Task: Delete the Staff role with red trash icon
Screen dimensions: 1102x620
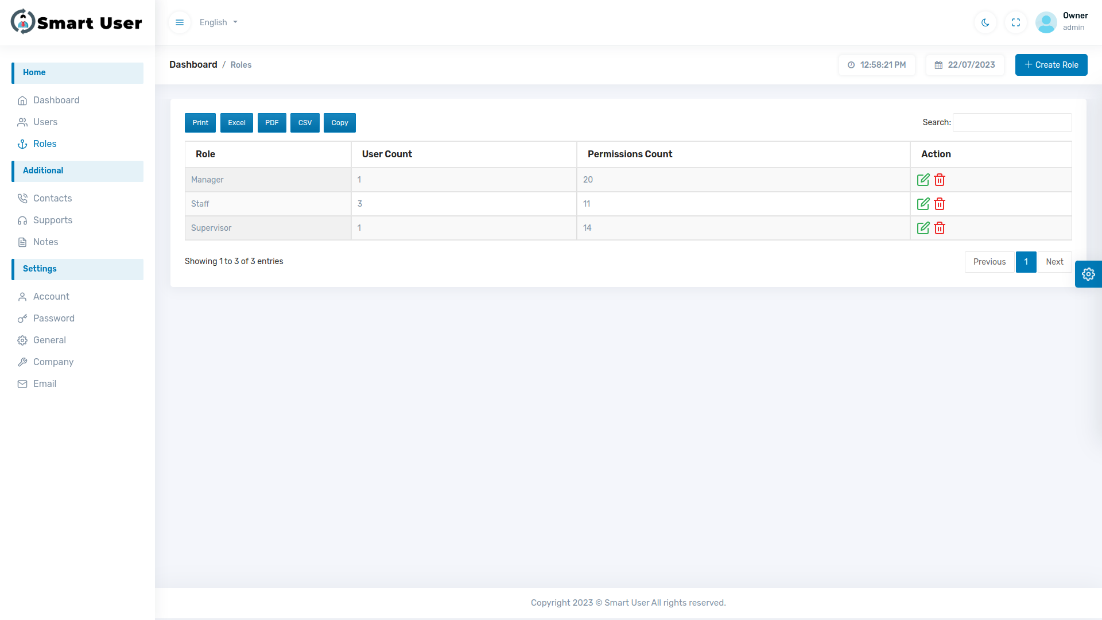Action: pos(939,204)
